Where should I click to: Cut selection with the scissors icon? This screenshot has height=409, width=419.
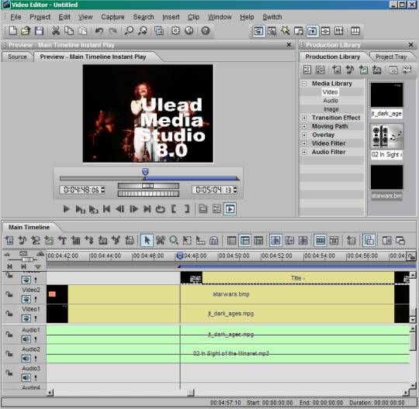(x=56, y=31)
